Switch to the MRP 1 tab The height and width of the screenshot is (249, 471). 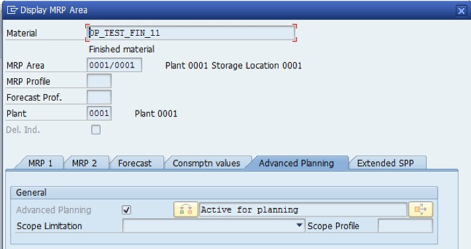(x=40, y=163)
